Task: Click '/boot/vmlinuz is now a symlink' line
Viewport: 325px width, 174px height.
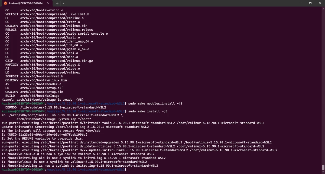Action: click(x=74, y=162)
